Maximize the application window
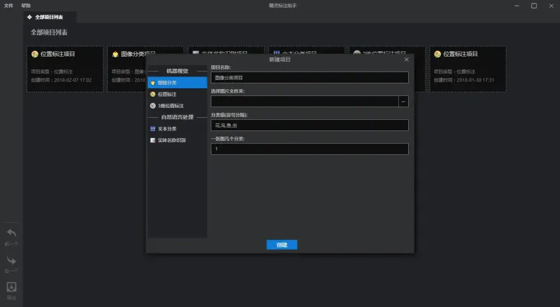 click(x=534, y=6)
